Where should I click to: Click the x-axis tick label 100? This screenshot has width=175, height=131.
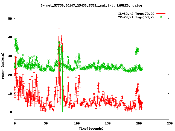77,123
